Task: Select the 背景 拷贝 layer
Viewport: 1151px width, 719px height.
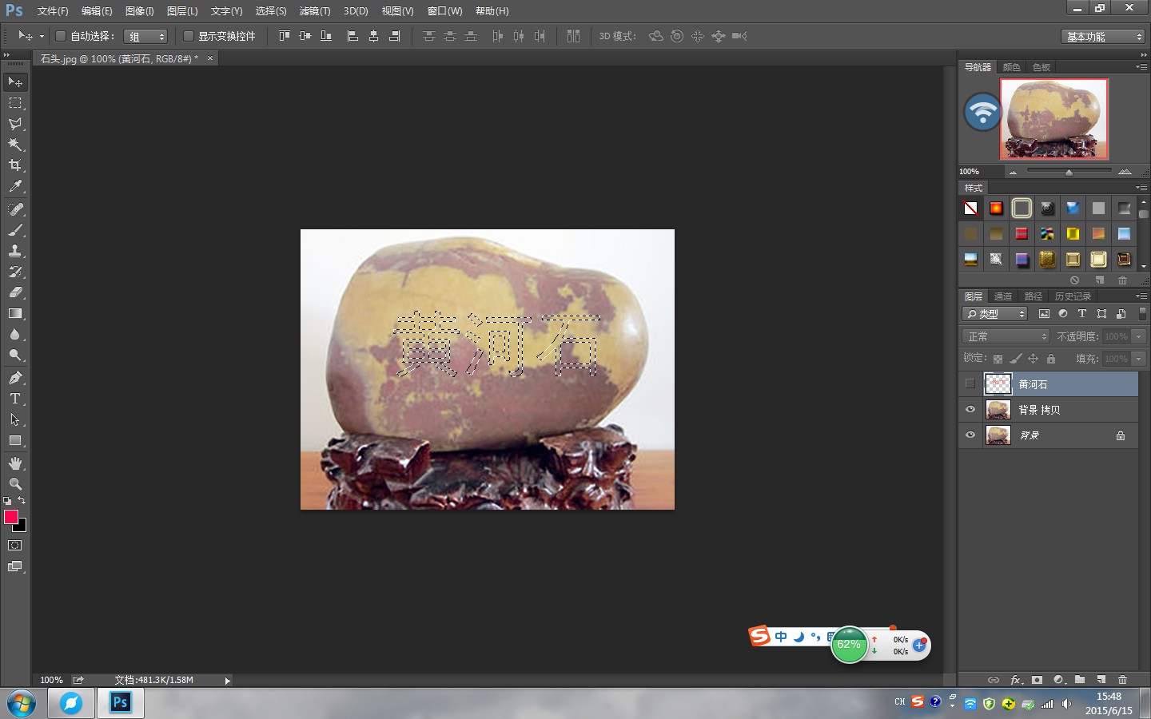Action: click(1060, 410)
